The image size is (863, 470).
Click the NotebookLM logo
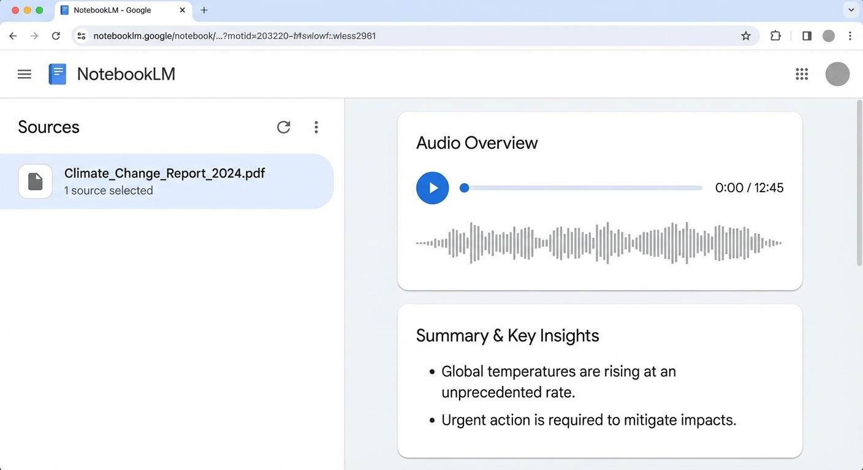(x=57, y=73)
